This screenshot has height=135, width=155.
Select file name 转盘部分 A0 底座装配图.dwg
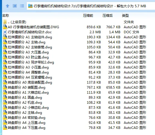[30, 82]
